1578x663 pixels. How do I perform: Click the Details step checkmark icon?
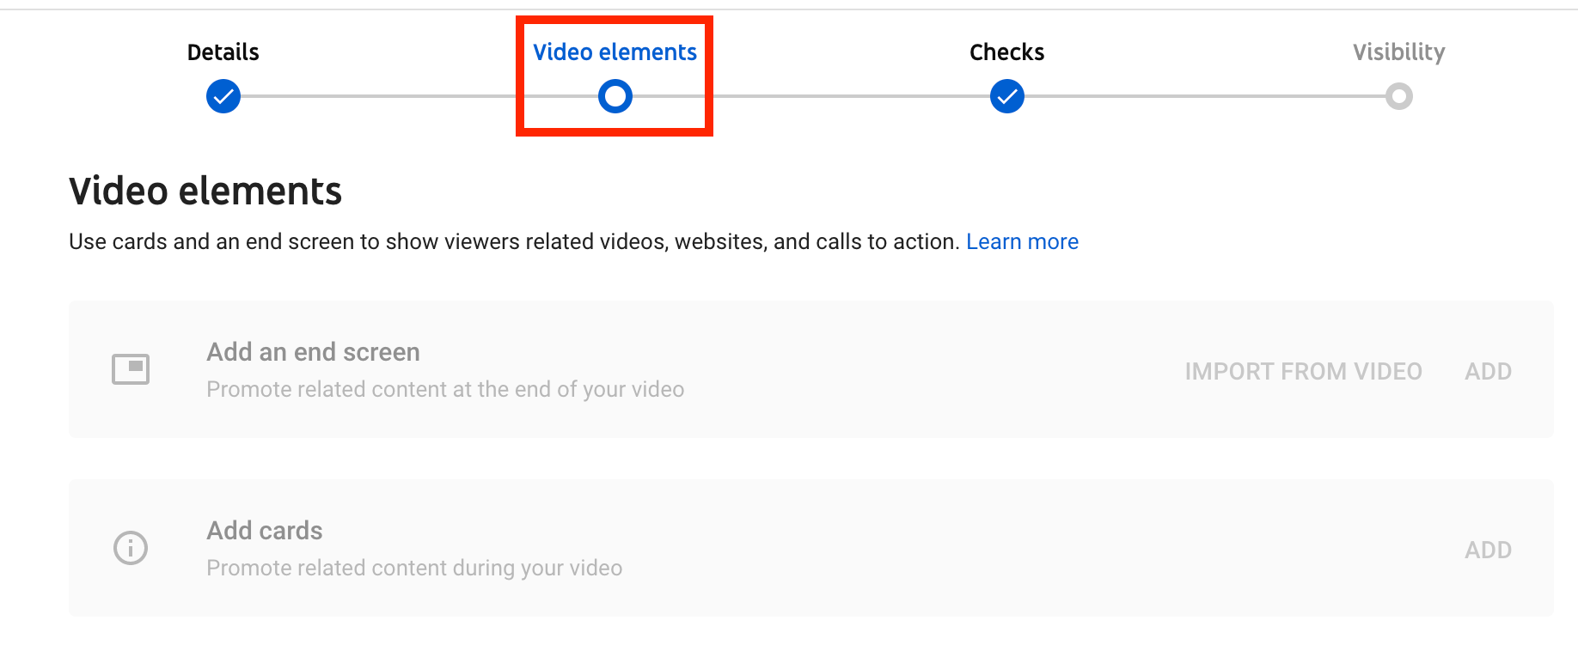pos(223,96)
